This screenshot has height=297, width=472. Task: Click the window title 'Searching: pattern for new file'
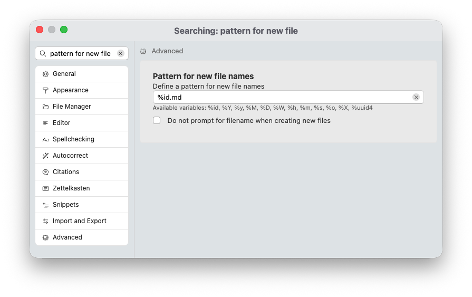click(x=236, y=31)
